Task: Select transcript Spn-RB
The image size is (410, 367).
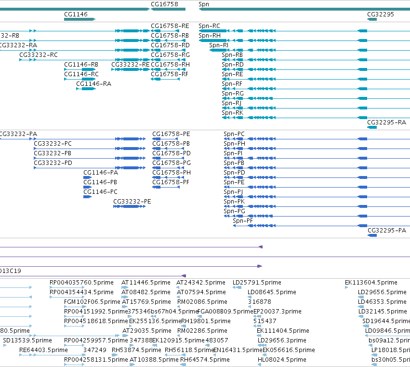Action: [232, 55]
